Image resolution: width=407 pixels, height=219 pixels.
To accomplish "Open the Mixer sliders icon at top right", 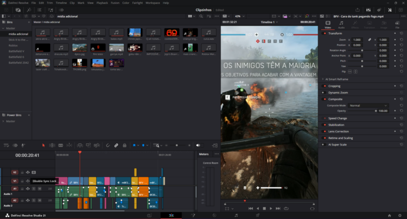I will click(x=369, y=10).
